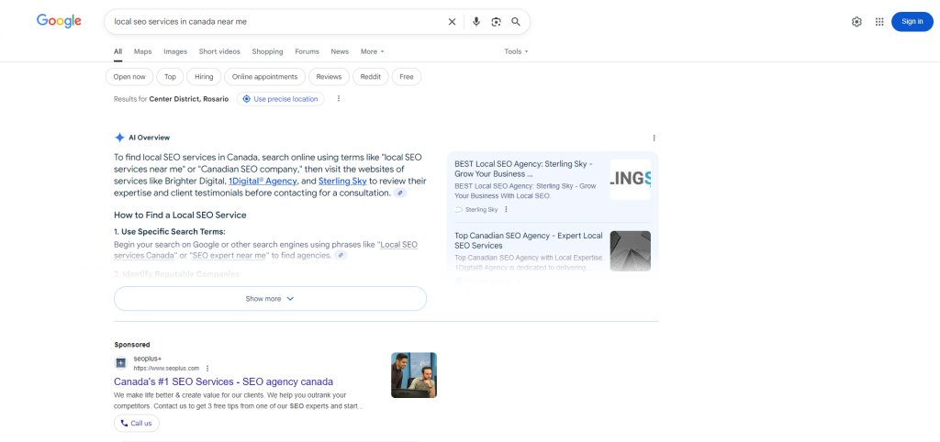940x442 pixels.
Task: Open 'Canada's #1 SEO Services' ad title
Action: tap(224, 381)
